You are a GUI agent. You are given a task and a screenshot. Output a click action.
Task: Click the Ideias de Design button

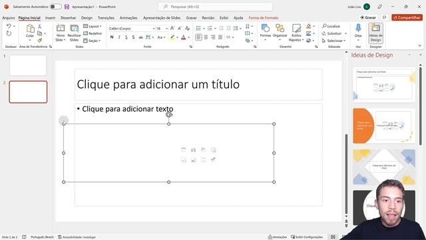pos(375,33)
